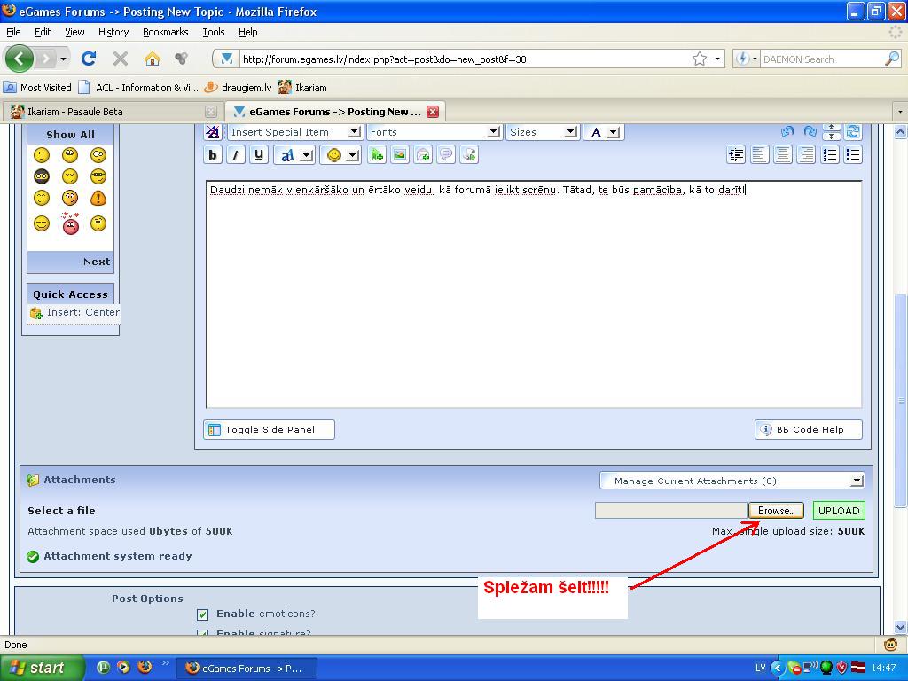Open language bar LV indicator

click(760, 668)
